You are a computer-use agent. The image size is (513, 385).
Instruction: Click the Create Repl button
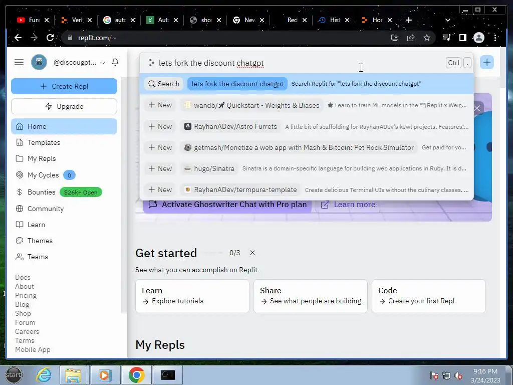64,86
